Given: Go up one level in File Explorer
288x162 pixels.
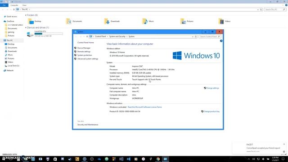Looking at the screenshot, I should 14,9.
